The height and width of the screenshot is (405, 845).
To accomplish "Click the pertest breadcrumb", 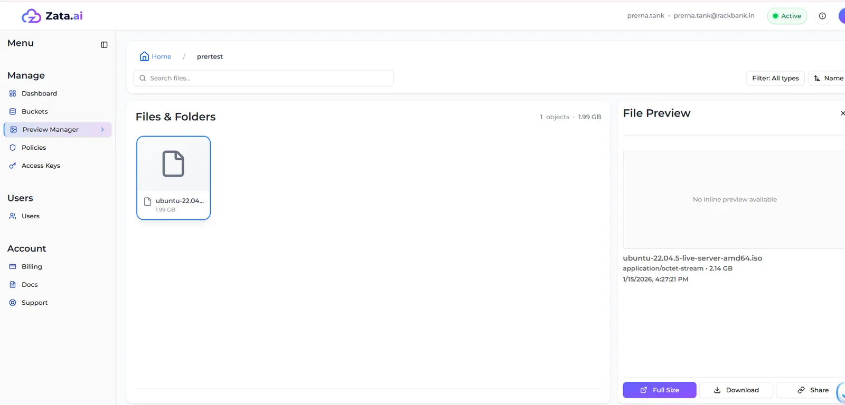I will [x=210, y=56].
